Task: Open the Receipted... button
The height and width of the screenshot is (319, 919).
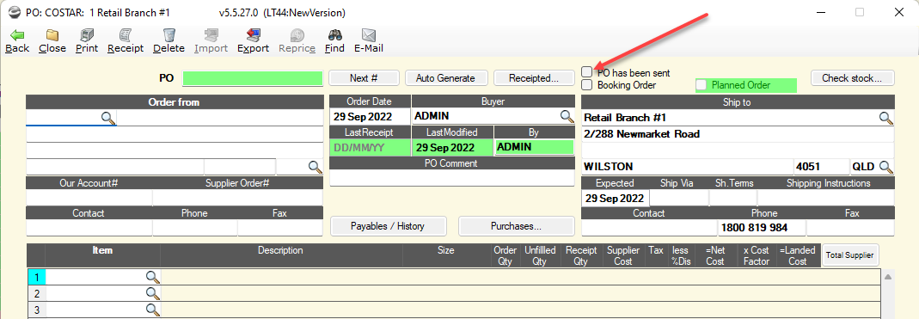Action: 533,77
